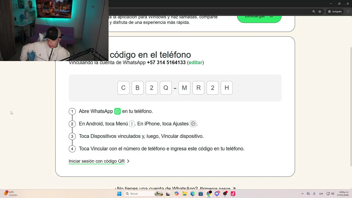Viewport: 352px width, 198px height.
Task: Open the zoom magnifier in the address bar
Action: tap(314, 12)
